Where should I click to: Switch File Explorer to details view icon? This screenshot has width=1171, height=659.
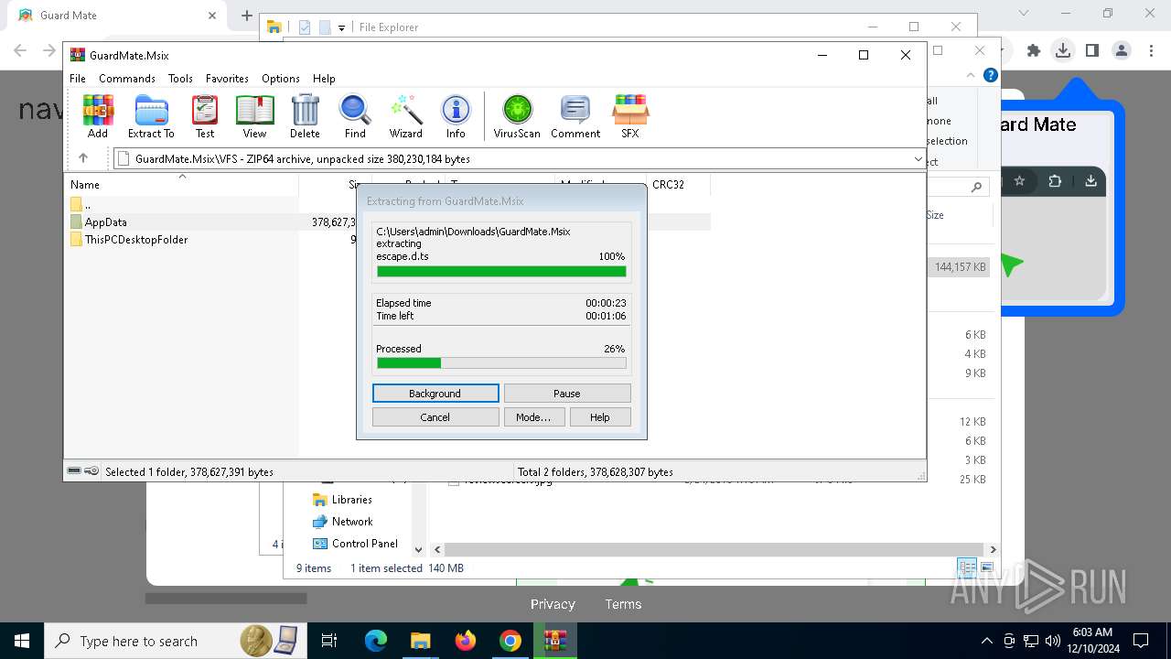(x=967, y=567)
